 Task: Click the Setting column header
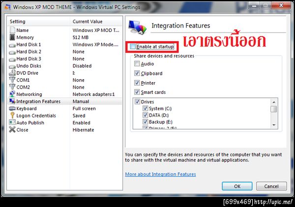(x=39, y=22)
